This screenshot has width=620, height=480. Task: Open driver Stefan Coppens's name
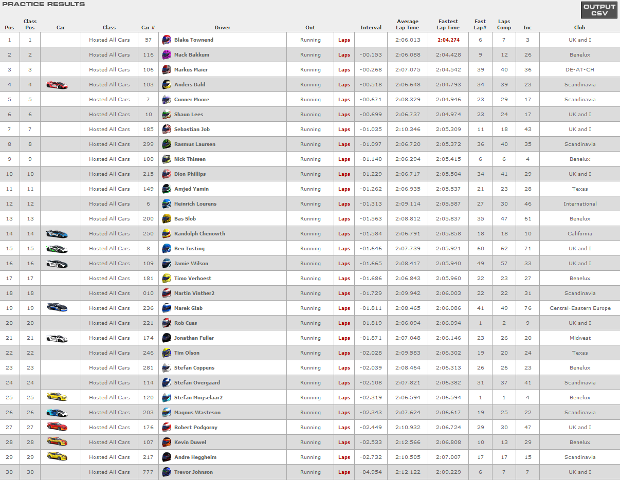click(x=194, y=368)
